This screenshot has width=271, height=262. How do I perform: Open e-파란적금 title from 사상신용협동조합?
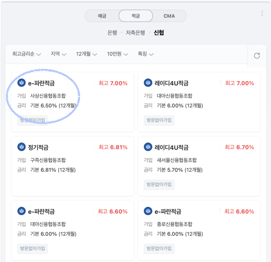pos(41,83)
